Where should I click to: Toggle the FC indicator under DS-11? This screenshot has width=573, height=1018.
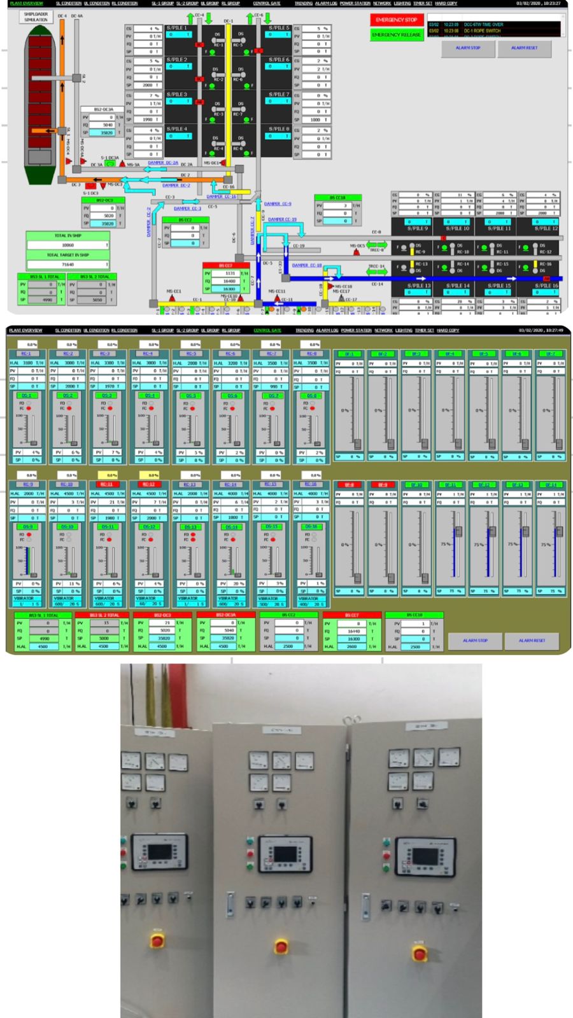point(109,540)
